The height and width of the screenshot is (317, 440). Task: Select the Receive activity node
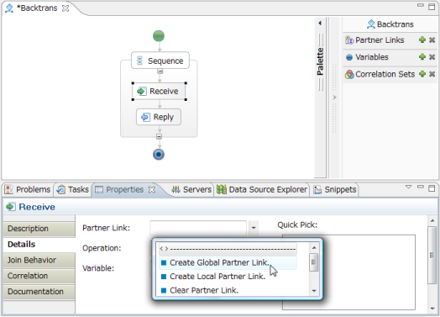click(x=159, y=92)
